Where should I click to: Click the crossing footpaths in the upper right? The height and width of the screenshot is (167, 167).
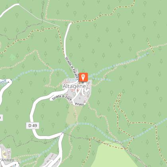pyautogui.click(x=151, y=47)
